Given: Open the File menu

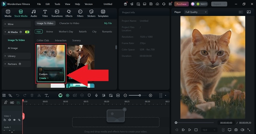Looking at the screenshot, I should (39, 4).
